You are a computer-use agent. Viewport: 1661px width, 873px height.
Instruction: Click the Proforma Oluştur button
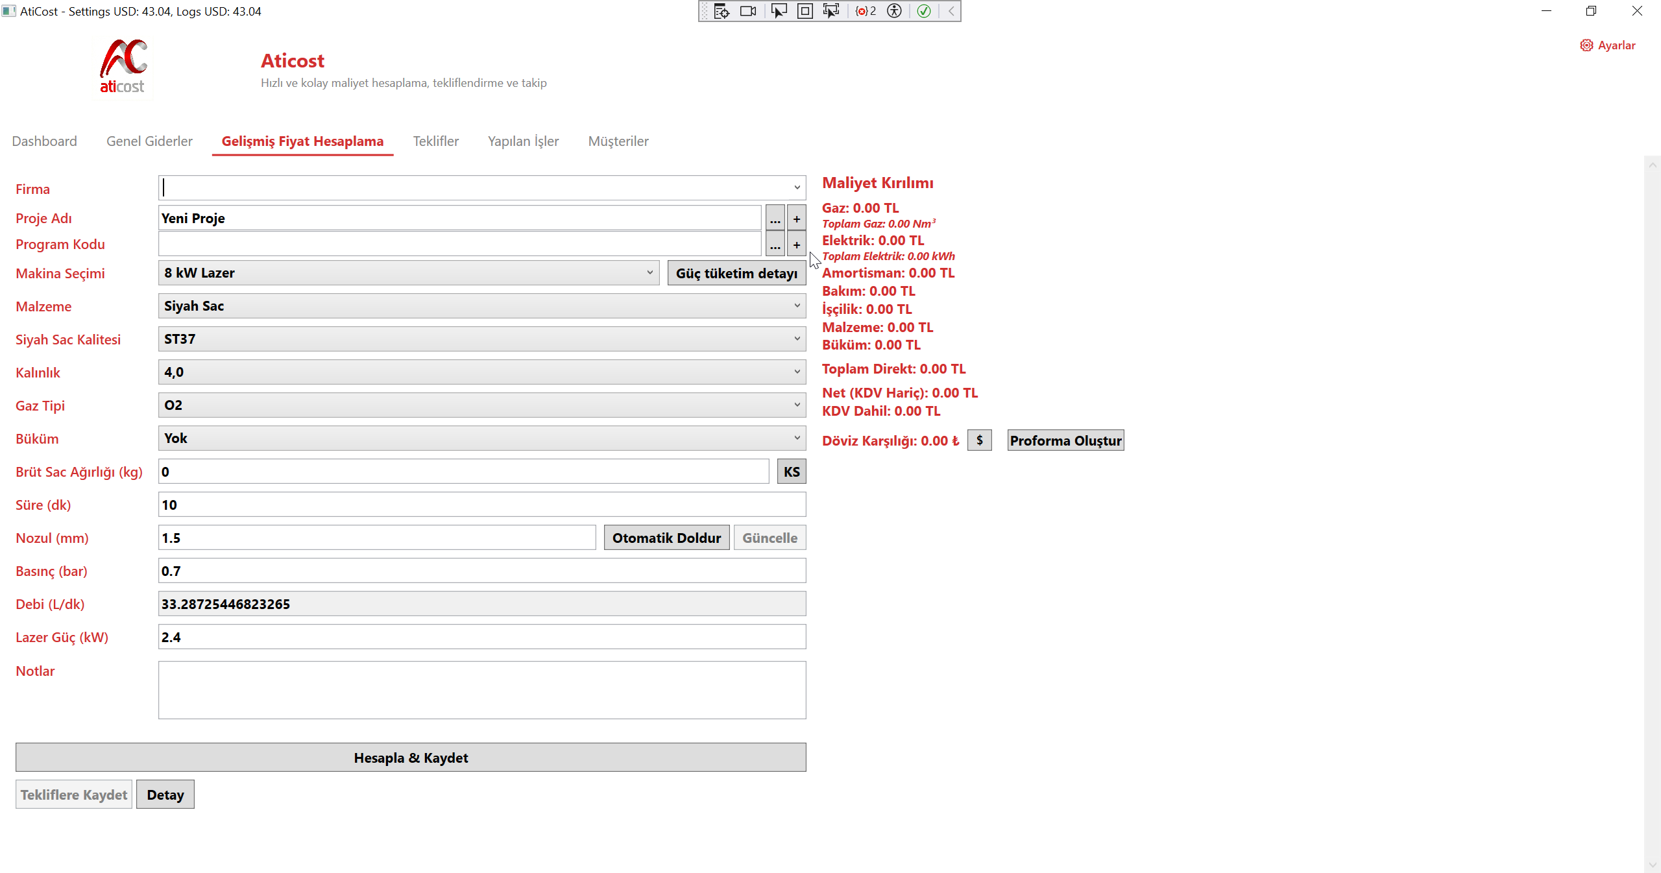1065,440
